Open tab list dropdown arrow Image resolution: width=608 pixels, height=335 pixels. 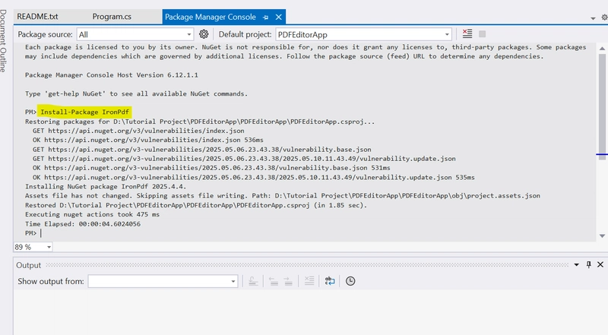pyautogui.click(x=593, y=18)
